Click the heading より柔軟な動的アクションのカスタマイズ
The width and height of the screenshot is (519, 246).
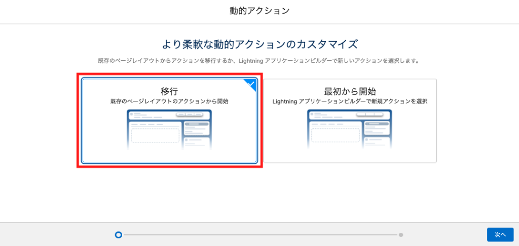point(259,44)
